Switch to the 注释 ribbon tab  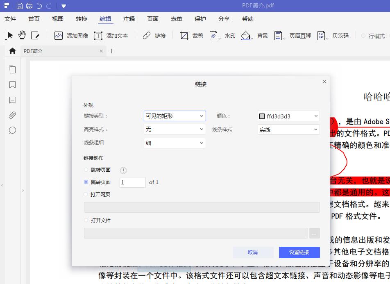click(x=129, y=19)
